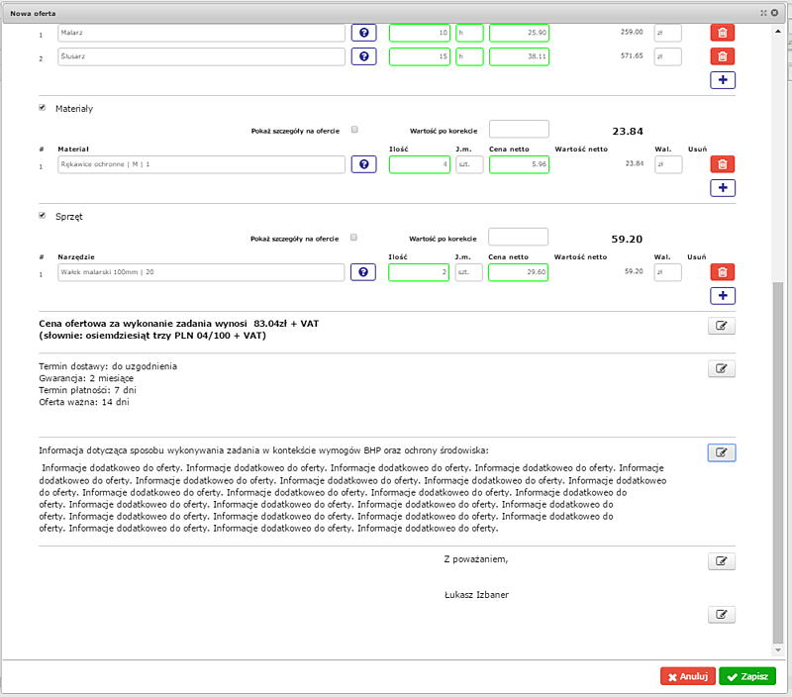The image size is (792, 697).
Task: Add a new material row with plus
Action: pos(723,188)
